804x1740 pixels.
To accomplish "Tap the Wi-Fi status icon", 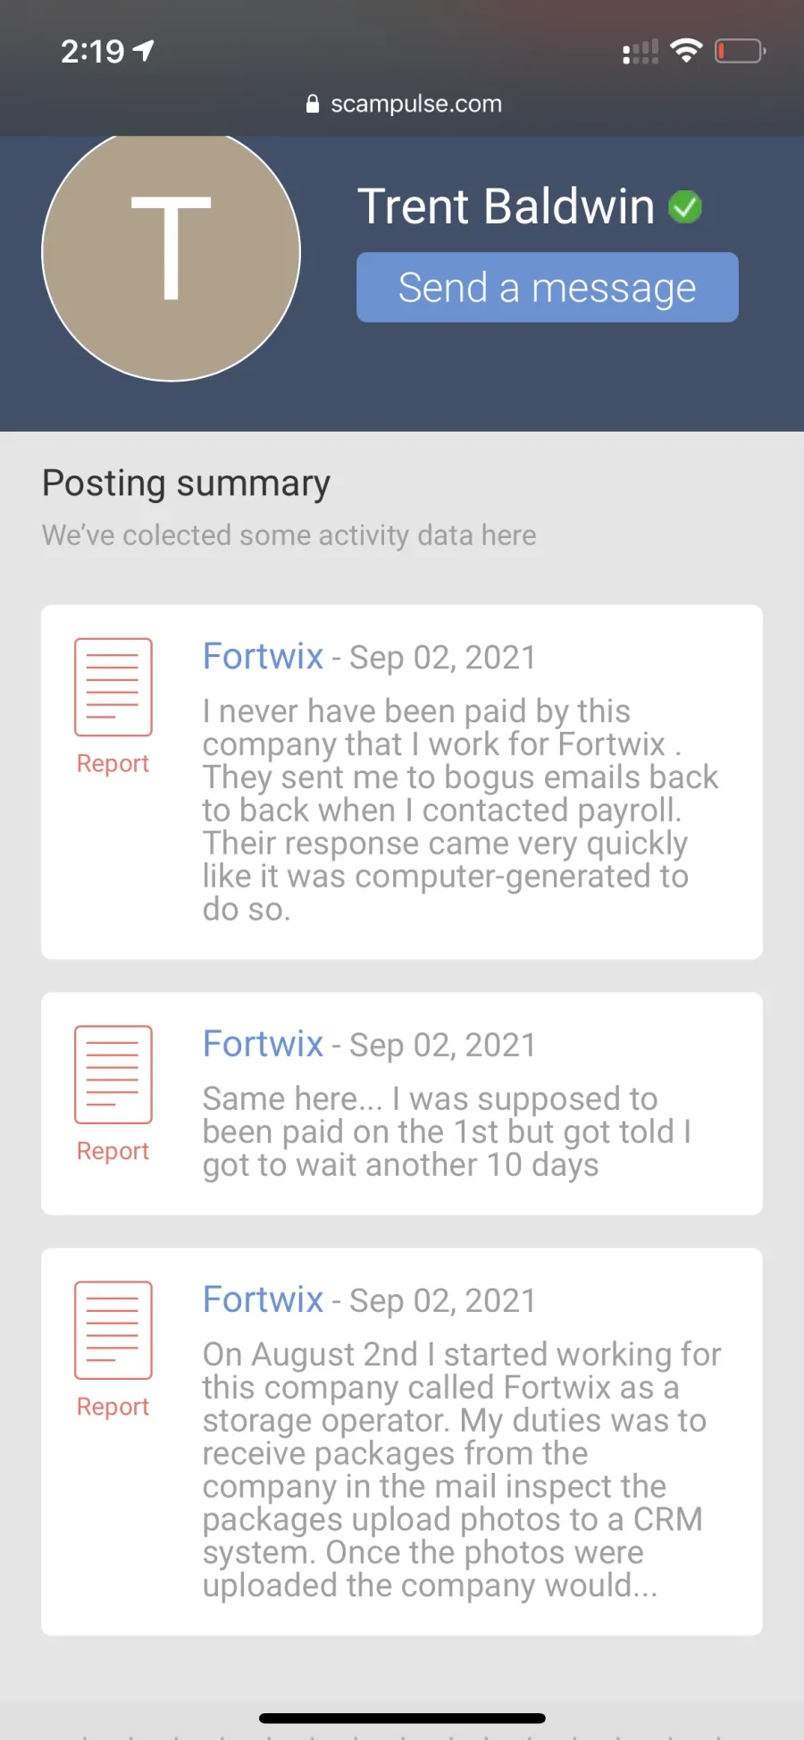I will (686, 51).
